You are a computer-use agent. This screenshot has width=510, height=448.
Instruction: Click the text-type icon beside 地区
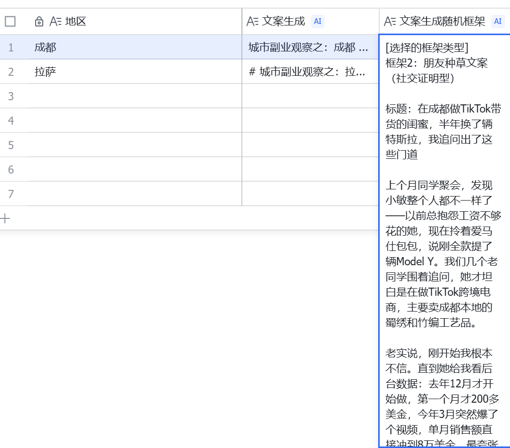[55, 21]
